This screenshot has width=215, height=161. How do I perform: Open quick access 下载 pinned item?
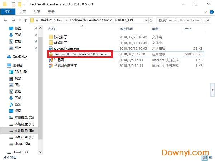pyautogui.click(x=18, y=35)
